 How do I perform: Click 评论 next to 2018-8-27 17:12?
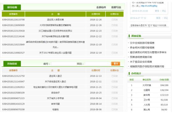point(166,18)
